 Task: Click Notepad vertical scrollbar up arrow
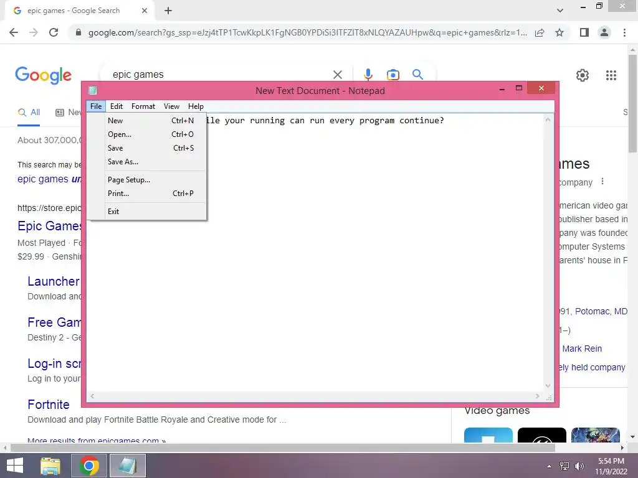pyautogui.click(x=548, y=119)
